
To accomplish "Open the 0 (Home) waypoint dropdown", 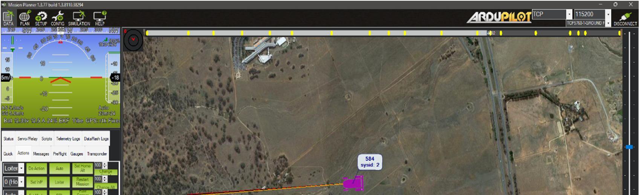I will pyautogui.click(x=21, y=182).
